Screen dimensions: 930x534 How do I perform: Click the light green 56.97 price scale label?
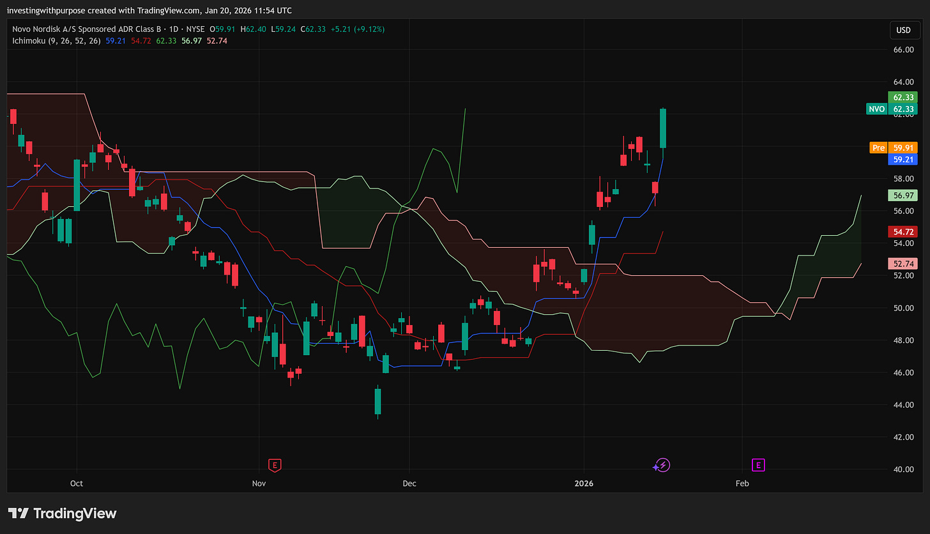903,195
